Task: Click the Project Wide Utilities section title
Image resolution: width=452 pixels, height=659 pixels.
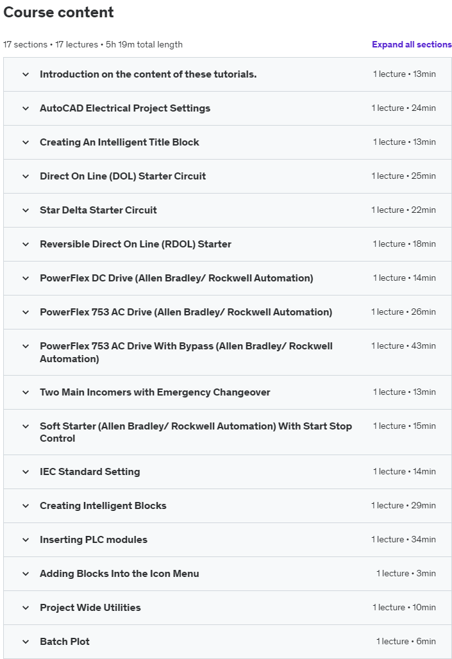Action: pyautogui.click(x=90, y=608)
